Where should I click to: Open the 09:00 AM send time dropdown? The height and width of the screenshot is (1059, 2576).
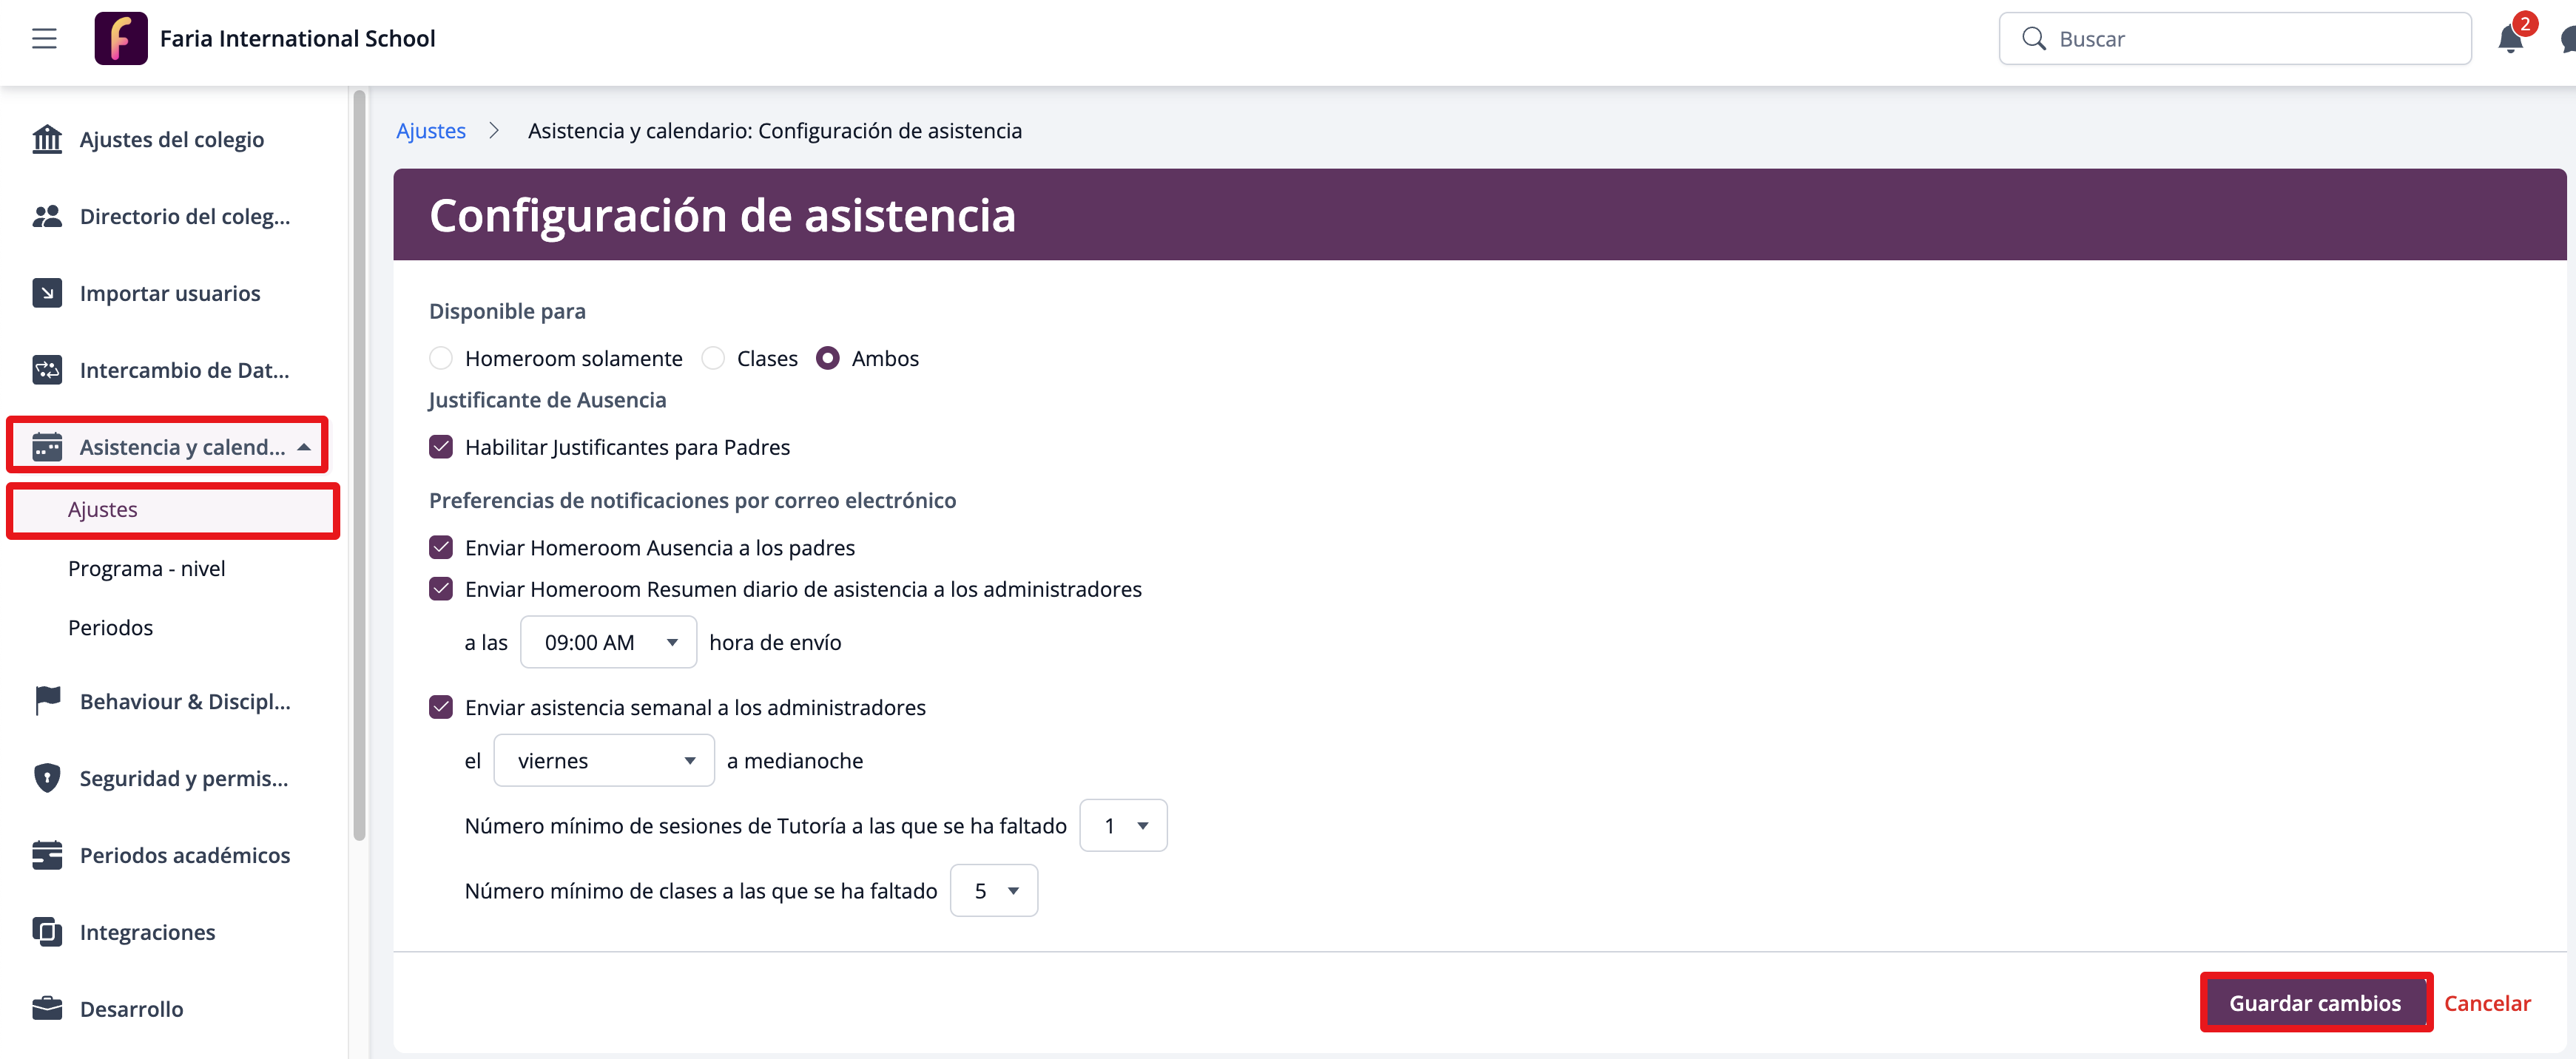pos(608,642)
